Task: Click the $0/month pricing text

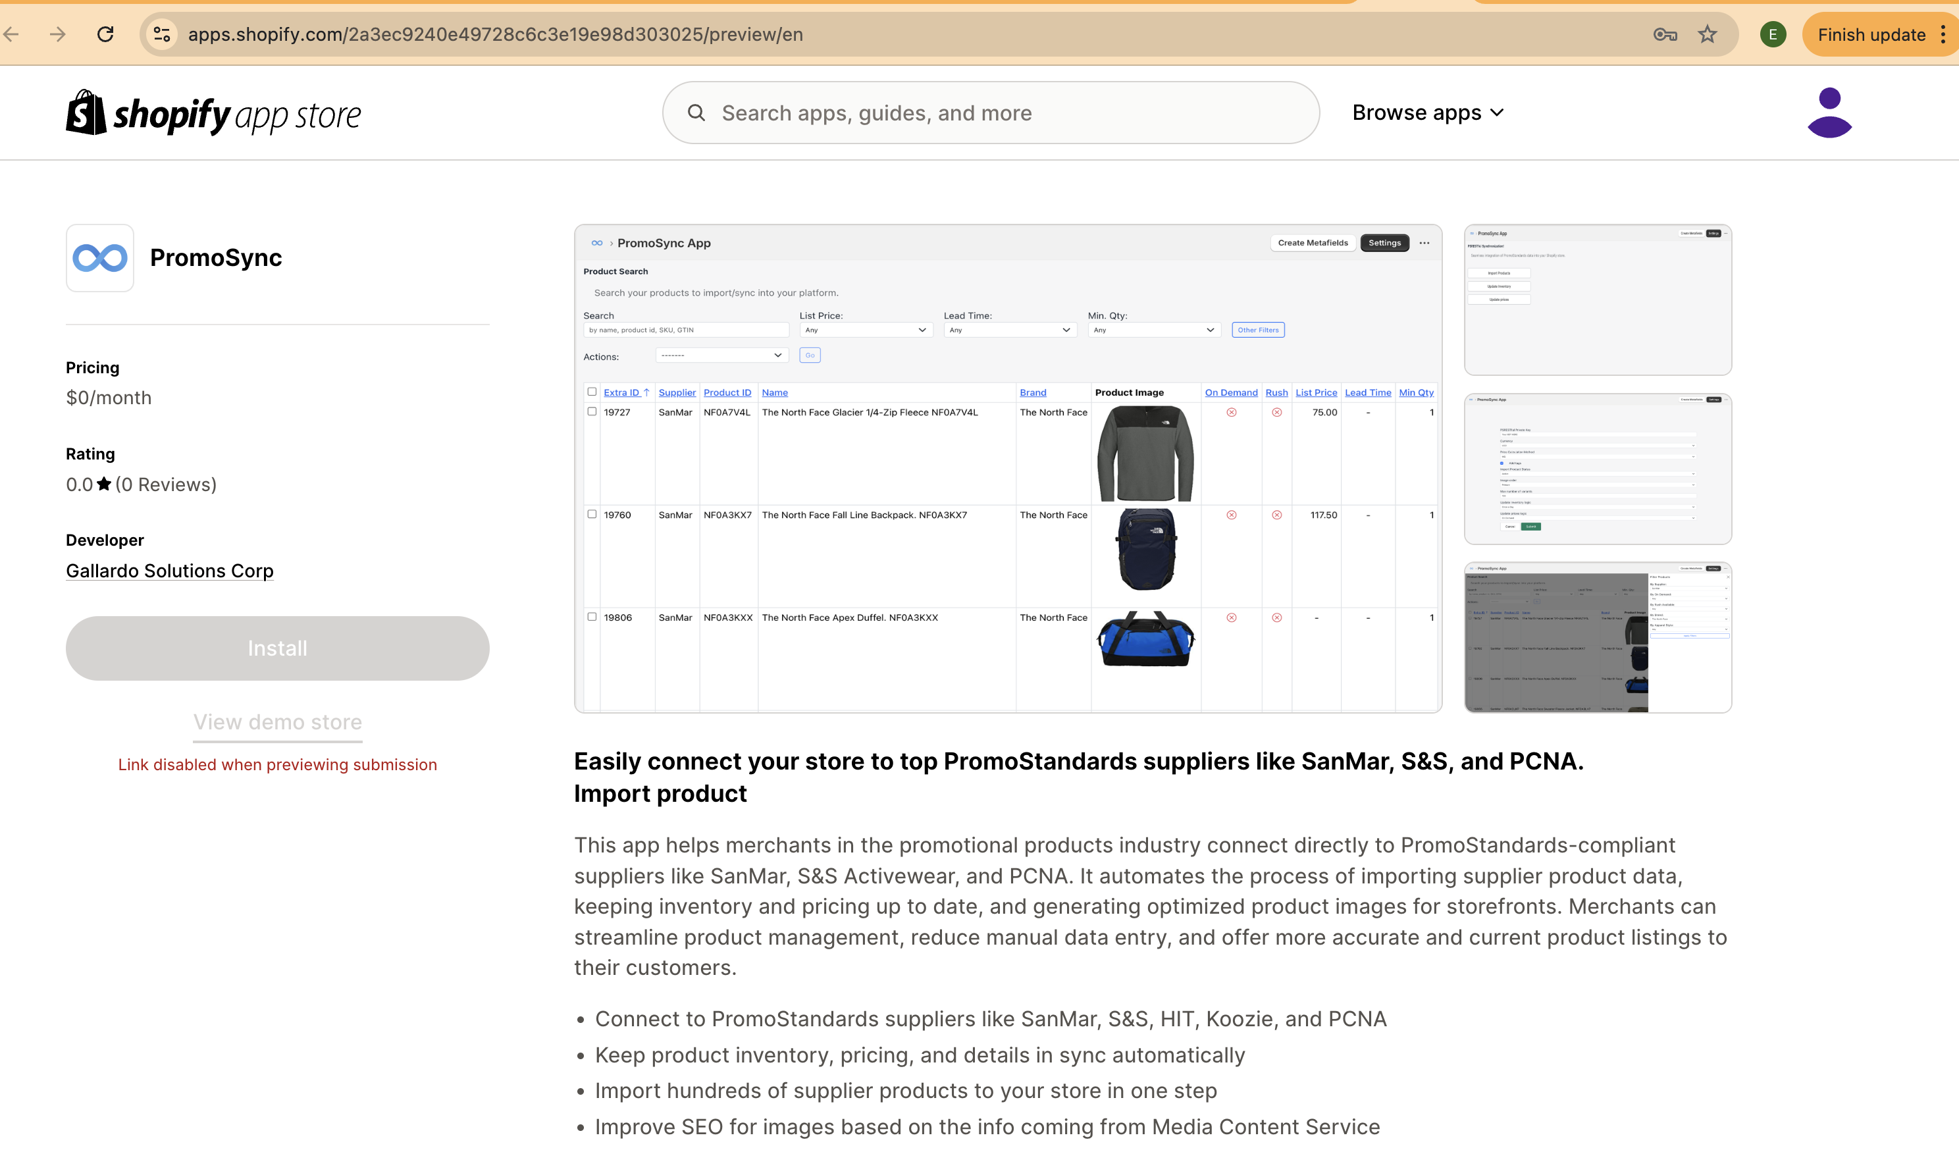Action: point(109,398)
